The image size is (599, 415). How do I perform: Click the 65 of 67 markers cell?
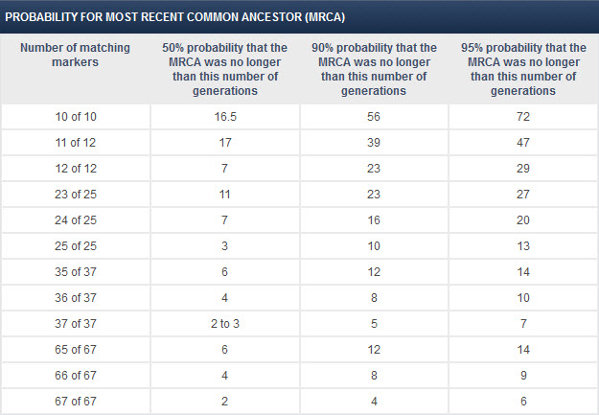[76, 349]
